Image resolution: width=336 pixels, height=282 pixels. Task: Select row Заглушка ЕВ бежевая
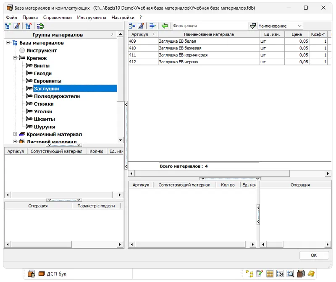pos(230,48)
